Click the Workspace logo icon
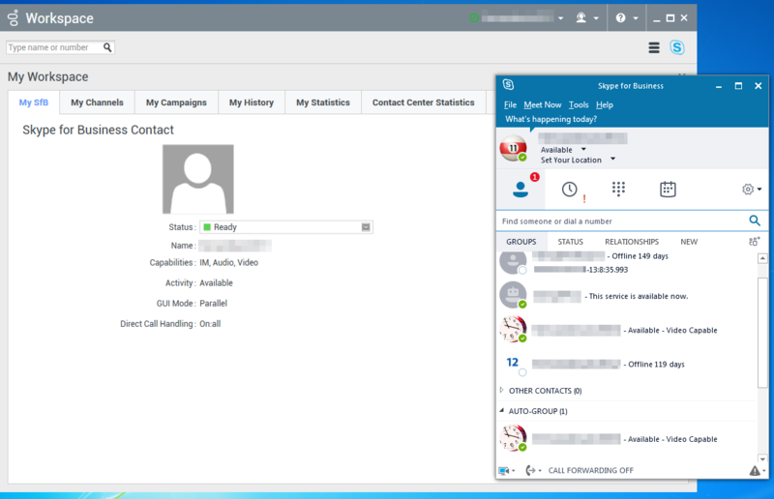The height and width of the screenshot is (499, 774). tap(14, 17)
